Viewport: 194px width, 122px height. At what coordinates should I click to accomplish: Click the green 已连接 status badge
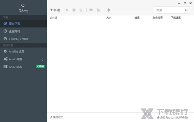click(x=40, y=66)
